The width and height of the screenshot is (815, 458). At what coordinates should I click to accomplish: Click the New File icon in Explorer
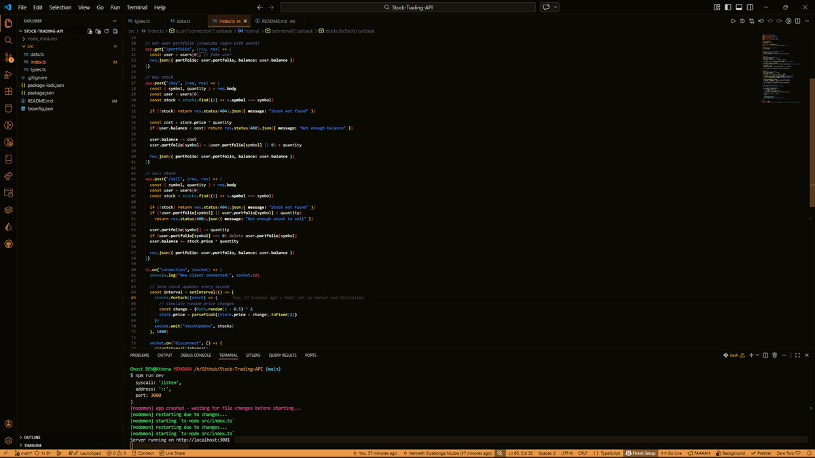(90, 31)
